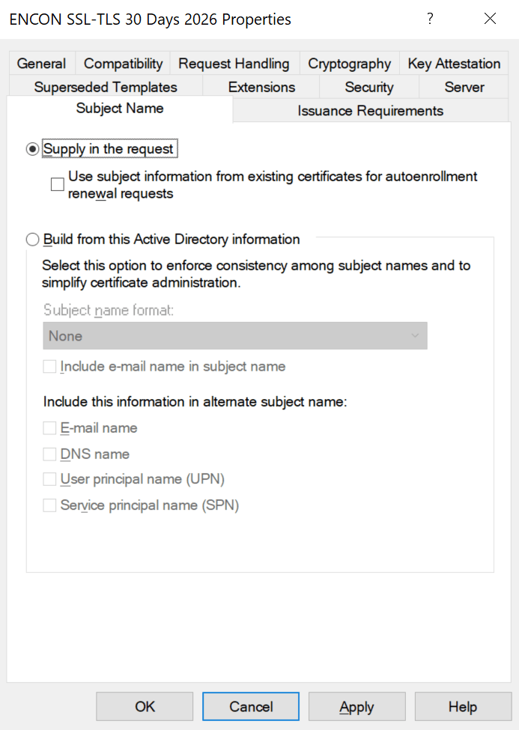This screenshot has width=519, height=730.
Task: Switch to the Security tab
Action: (x=368, y=87)
